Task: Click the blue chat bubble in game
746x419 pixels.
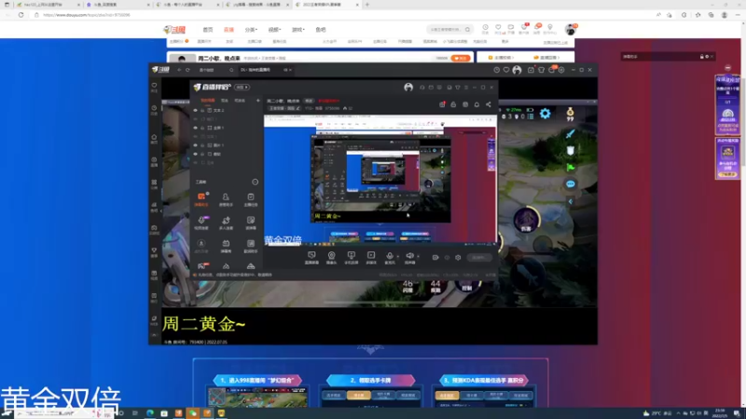Action: [571, 183]
